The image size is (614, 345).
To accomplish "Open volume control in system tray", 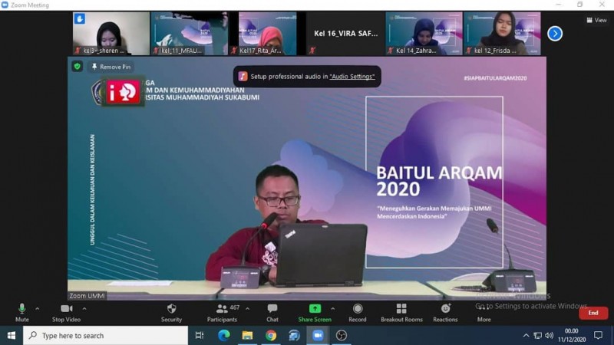I will pos(549,335).
